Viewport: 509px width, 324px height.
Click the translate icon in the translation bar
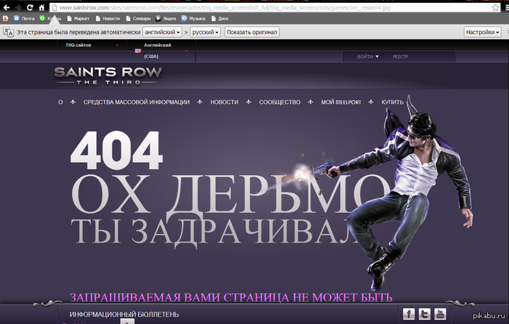[8, 32]
